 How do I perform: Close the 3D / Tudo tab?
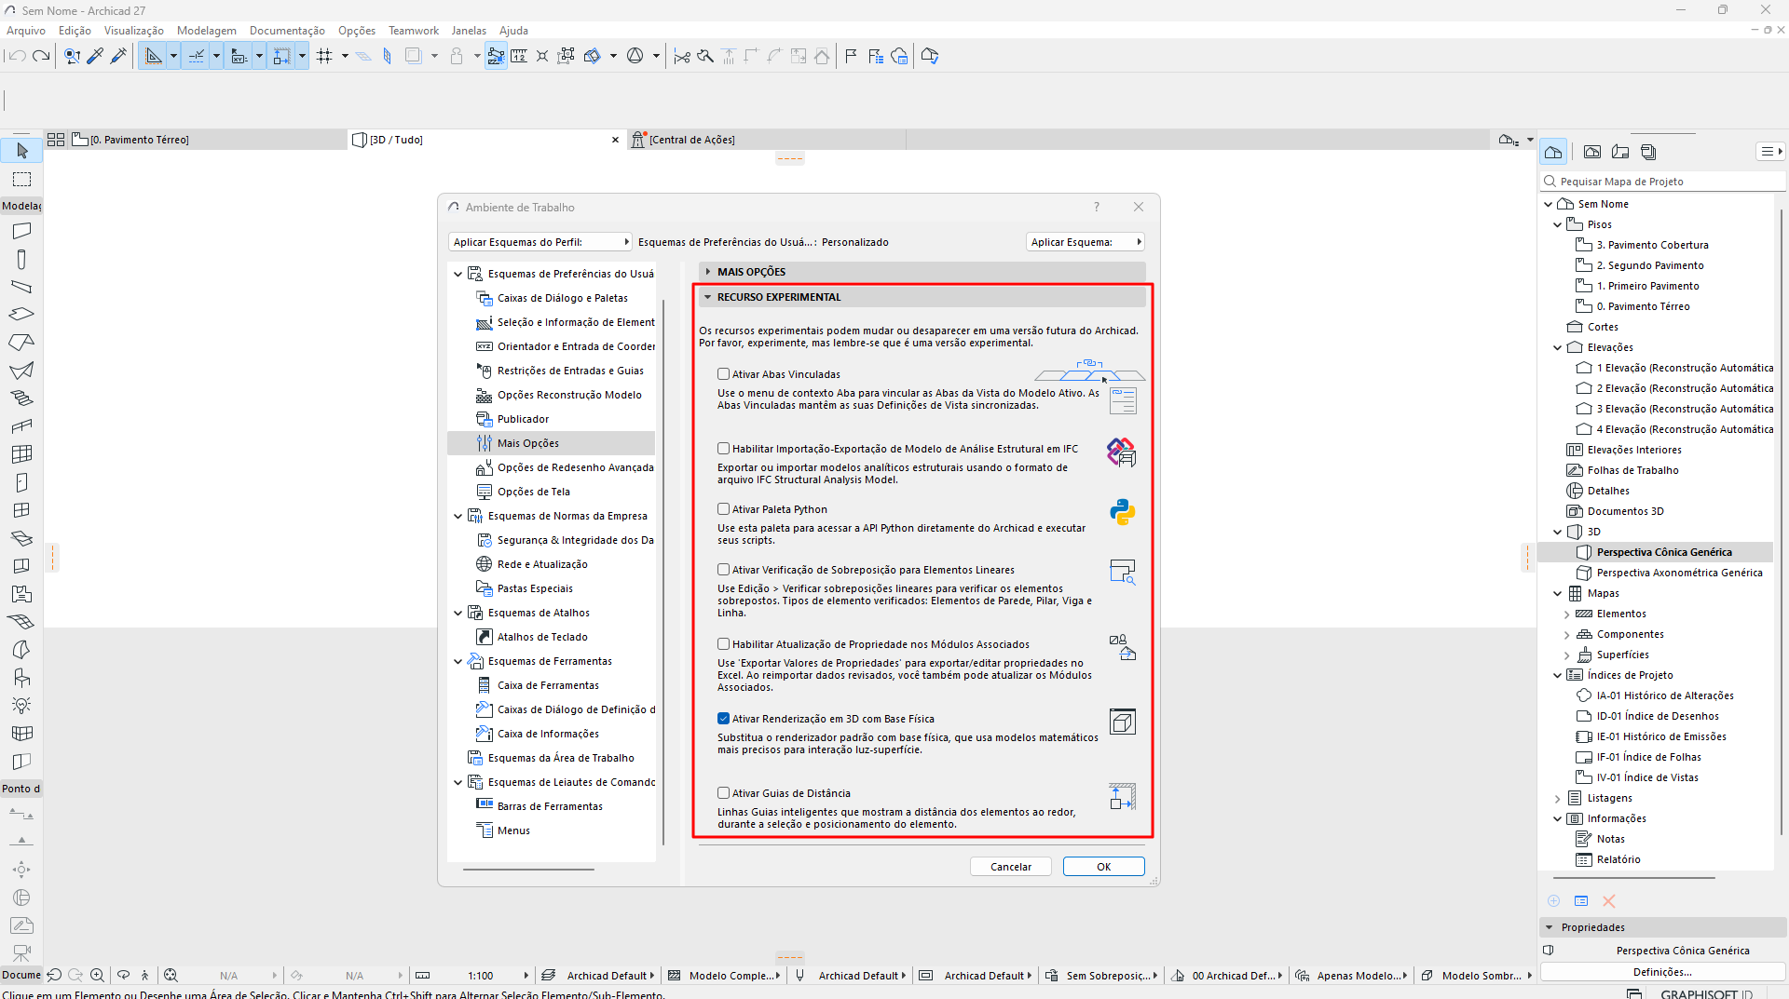pos(615,140)
